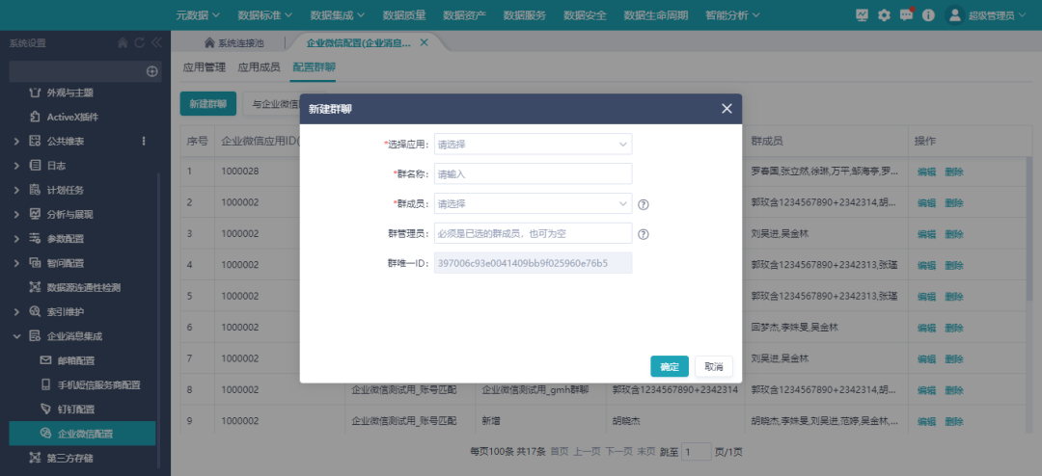Image resolution: width=1042 pixels, height=476 pixels.
Task: Click the 确定 button in dialog
Action: point(670,366)
